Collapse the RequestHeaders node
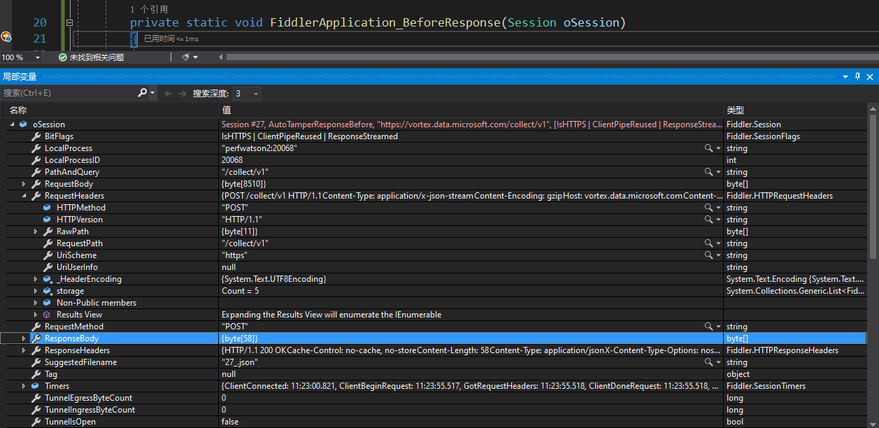The height and width of the screenshot is (428, 879). click(24, 196)
